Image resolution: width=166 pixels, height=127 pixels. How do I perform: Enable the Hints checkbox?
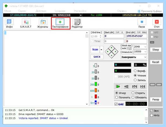[x=152, y=115]
